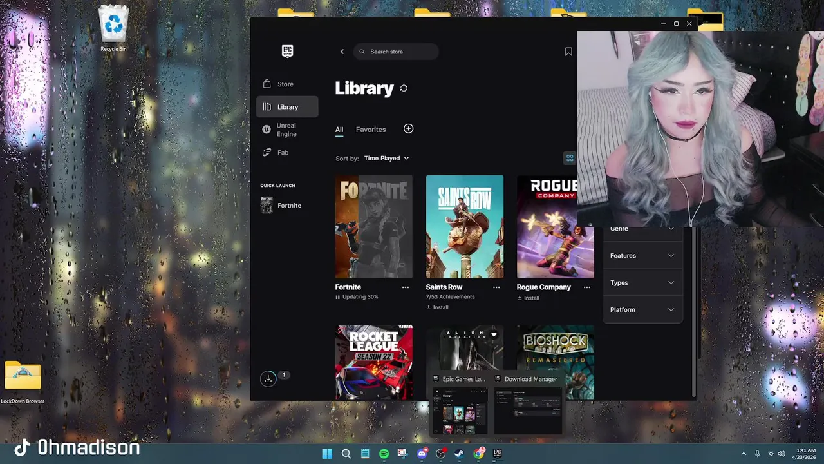Open Unreal Engine section in sidebar

(x=286, y=130)
